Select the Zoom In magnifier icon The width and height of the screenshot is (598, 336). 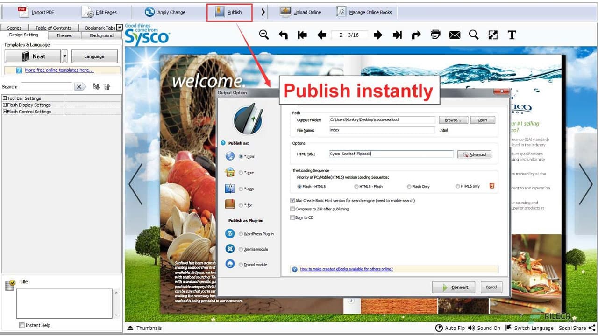pyautogui.click(x=264, y=35)
